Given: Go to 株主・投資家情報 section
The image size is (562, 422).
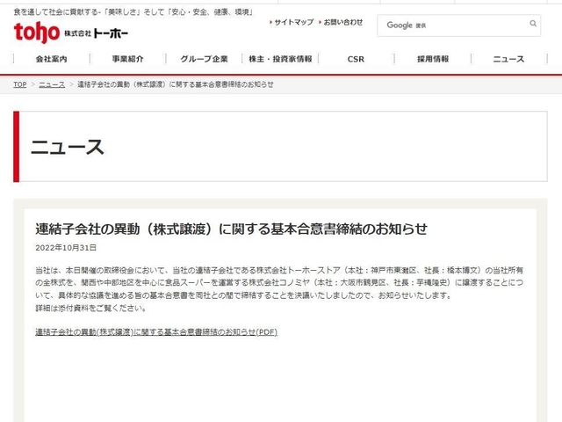Looking at the screenshot, I should tap(280, 59).
